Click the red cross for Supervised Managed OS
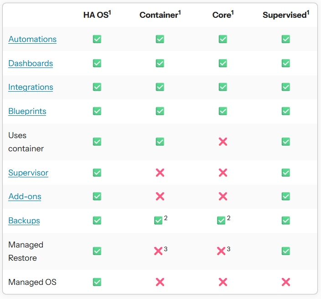Viewport: 321px width, 299px height. pos(286,282)
